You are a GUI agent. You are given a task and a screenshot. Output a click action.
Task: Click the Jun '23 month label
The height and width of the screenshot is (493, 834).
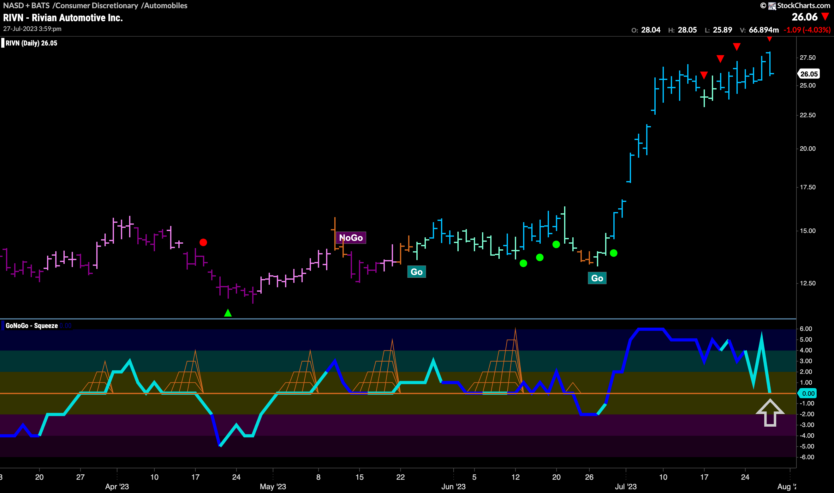(453, 487)
